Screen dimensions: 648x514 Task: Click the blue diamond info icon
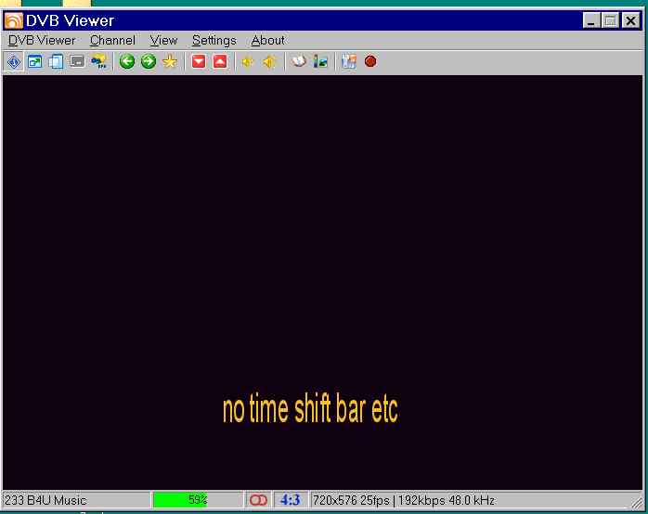pyautogui.click(x=14, y=62)
